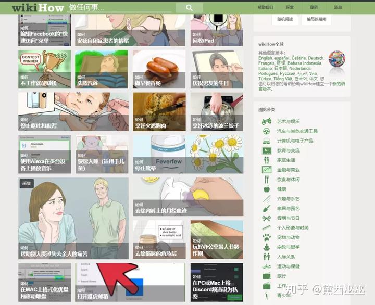Image resolution: width=375 pixels, height=305 pixels.
Task: Open the 停止呕吐和腹泻 article
Action: [x=73, y=111]
